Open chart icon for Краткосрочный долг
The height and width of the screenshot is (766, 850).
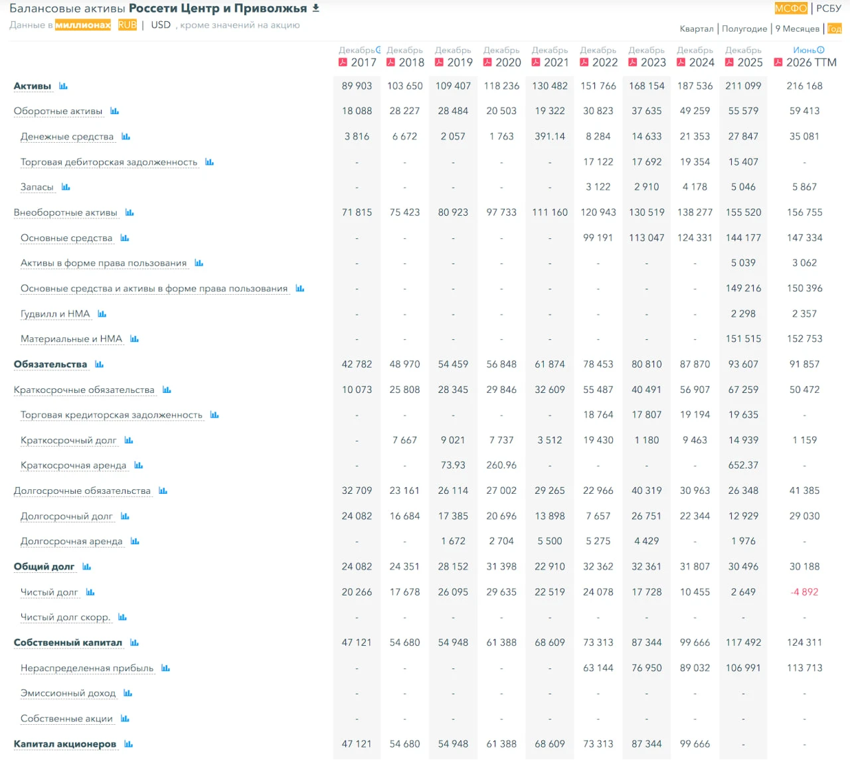click(129, 441)
